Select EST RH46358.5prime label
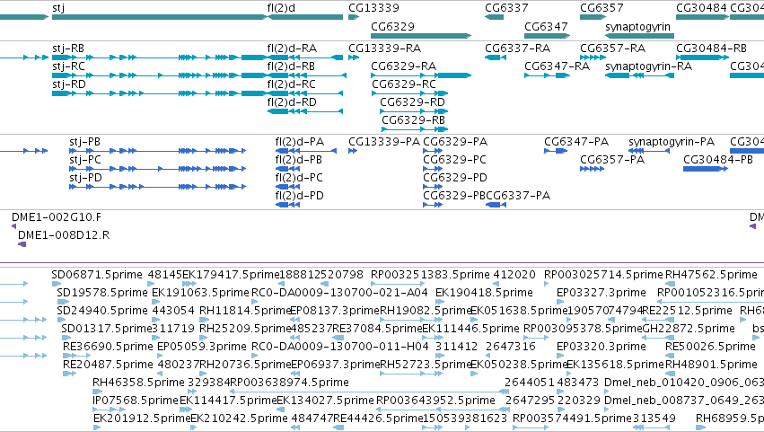The image size is (764, 432). [139, 383]
